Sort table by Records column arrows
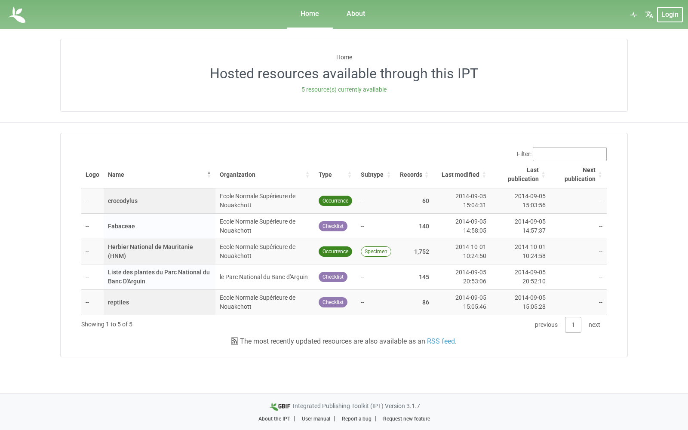 [427, 175]
